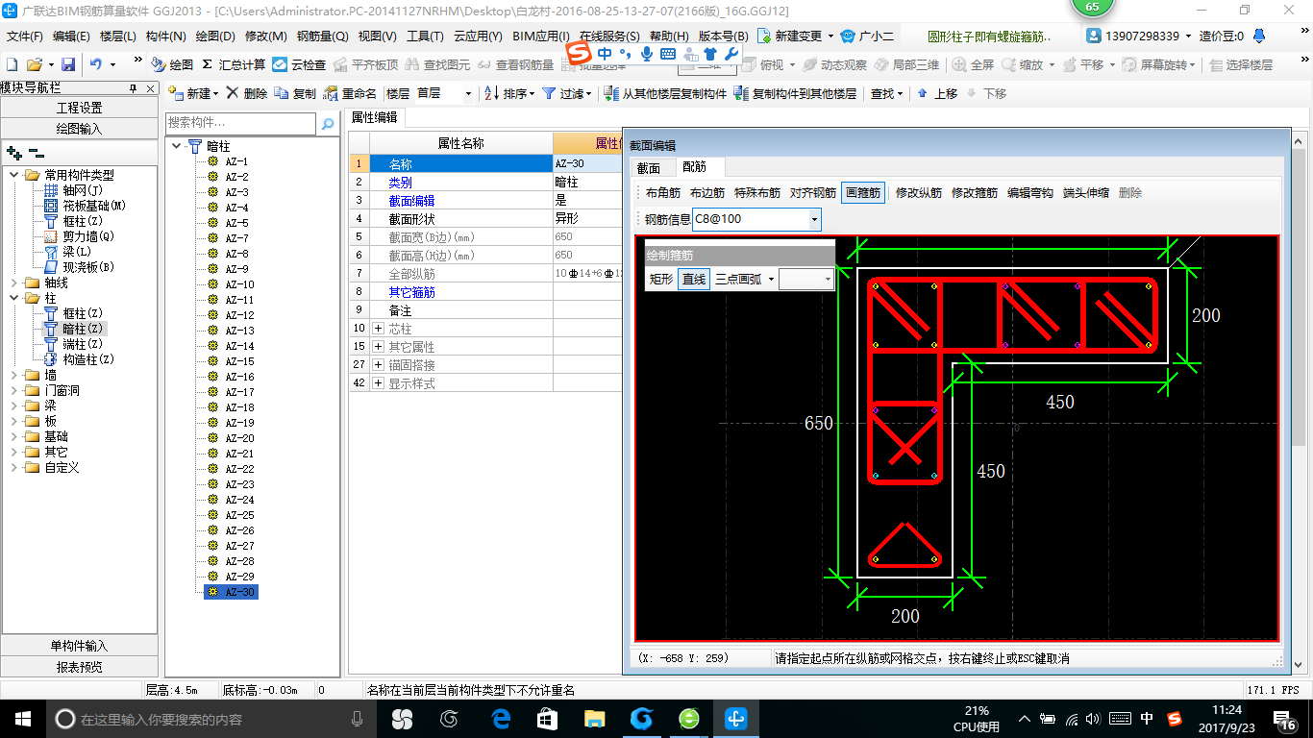This screenshot has width=1313, height=738.
Task: Click the Open folder icon
Action: point(34,64)
